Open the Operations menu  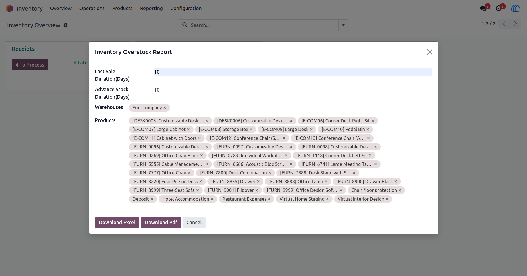point(92,8)
